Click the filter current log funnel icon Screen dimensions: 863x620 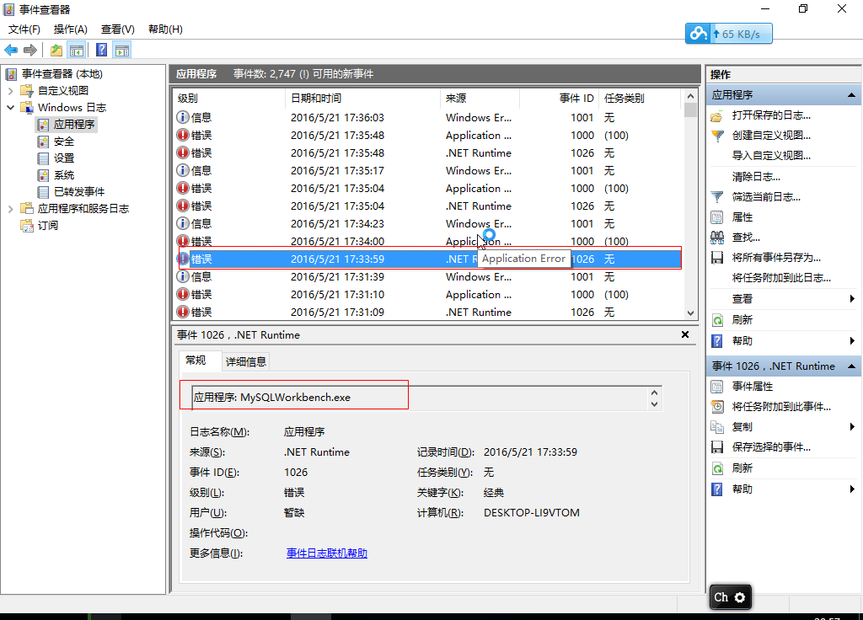717,197
